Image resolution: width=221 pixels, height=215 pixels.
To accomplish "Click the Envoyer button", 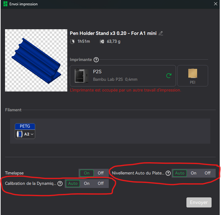I will pos(199,202).
